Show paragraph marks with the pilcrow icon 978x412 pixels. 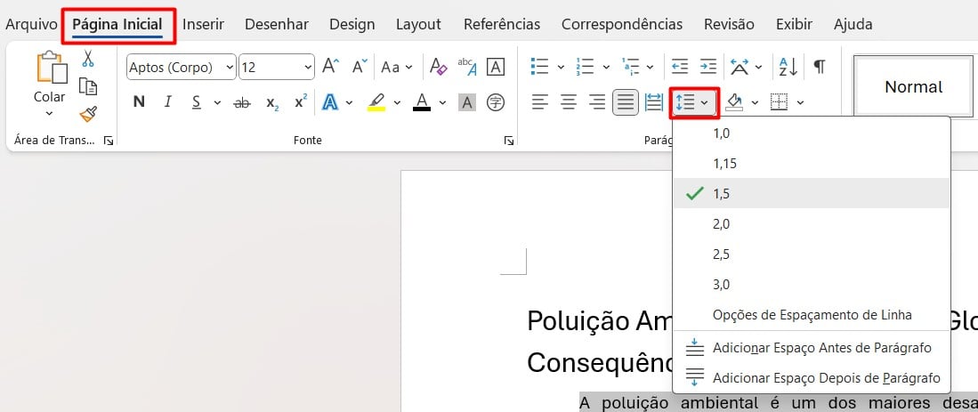pos(820,67)
